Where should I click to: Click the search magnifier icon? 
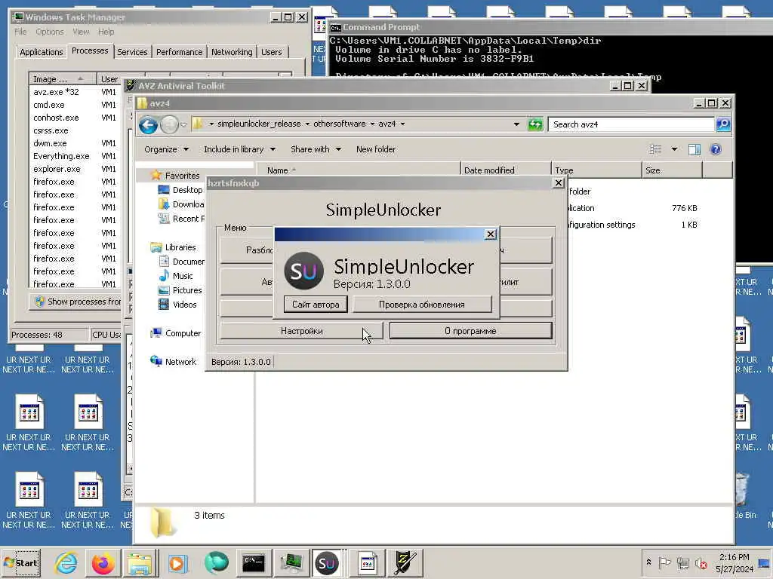pyautogui.click(x=723, y=124)
